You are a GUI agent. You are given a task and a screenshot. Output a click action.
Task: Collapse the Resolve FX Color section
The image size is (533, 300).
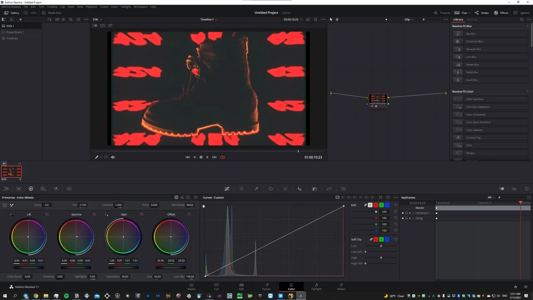[528, 91]
